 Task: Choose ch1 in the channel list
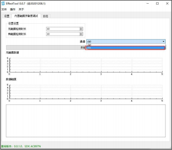pyautogui.click(x=125, y=48)
